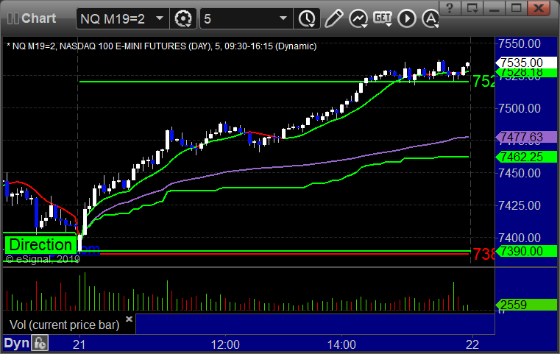Click the 7550.00 price axis label
The image size is (560, 354).
click(520, 43)
